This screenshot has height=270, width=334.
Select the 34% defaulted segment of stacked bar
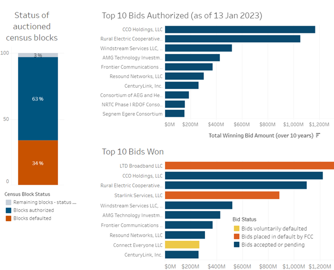click(x=38, y=163)
